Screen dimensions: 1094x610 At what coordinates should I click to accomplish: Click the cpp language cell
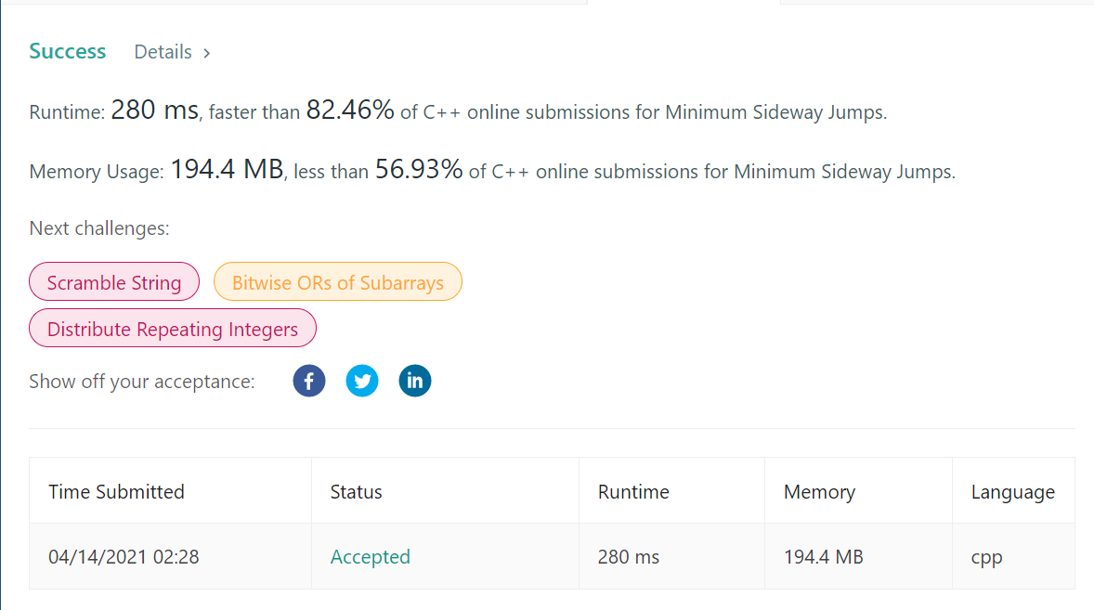coord(986,556)
